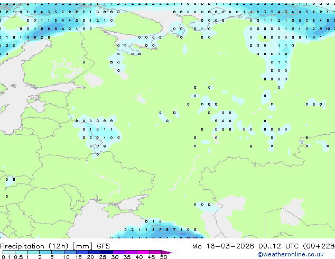Viewport: 335px width, 259px height.
Task: Click the 15–20 mm legend swatch
Action: point(82,252)
